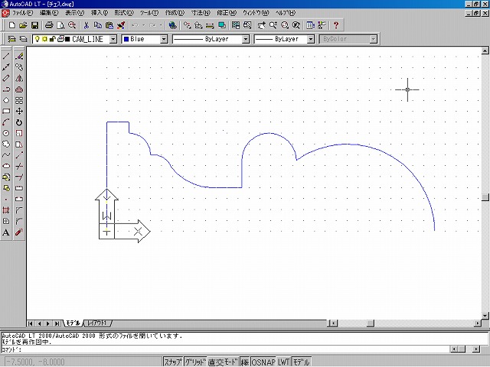
Task: Select the Line draw tool
Action: coord(6,57)
